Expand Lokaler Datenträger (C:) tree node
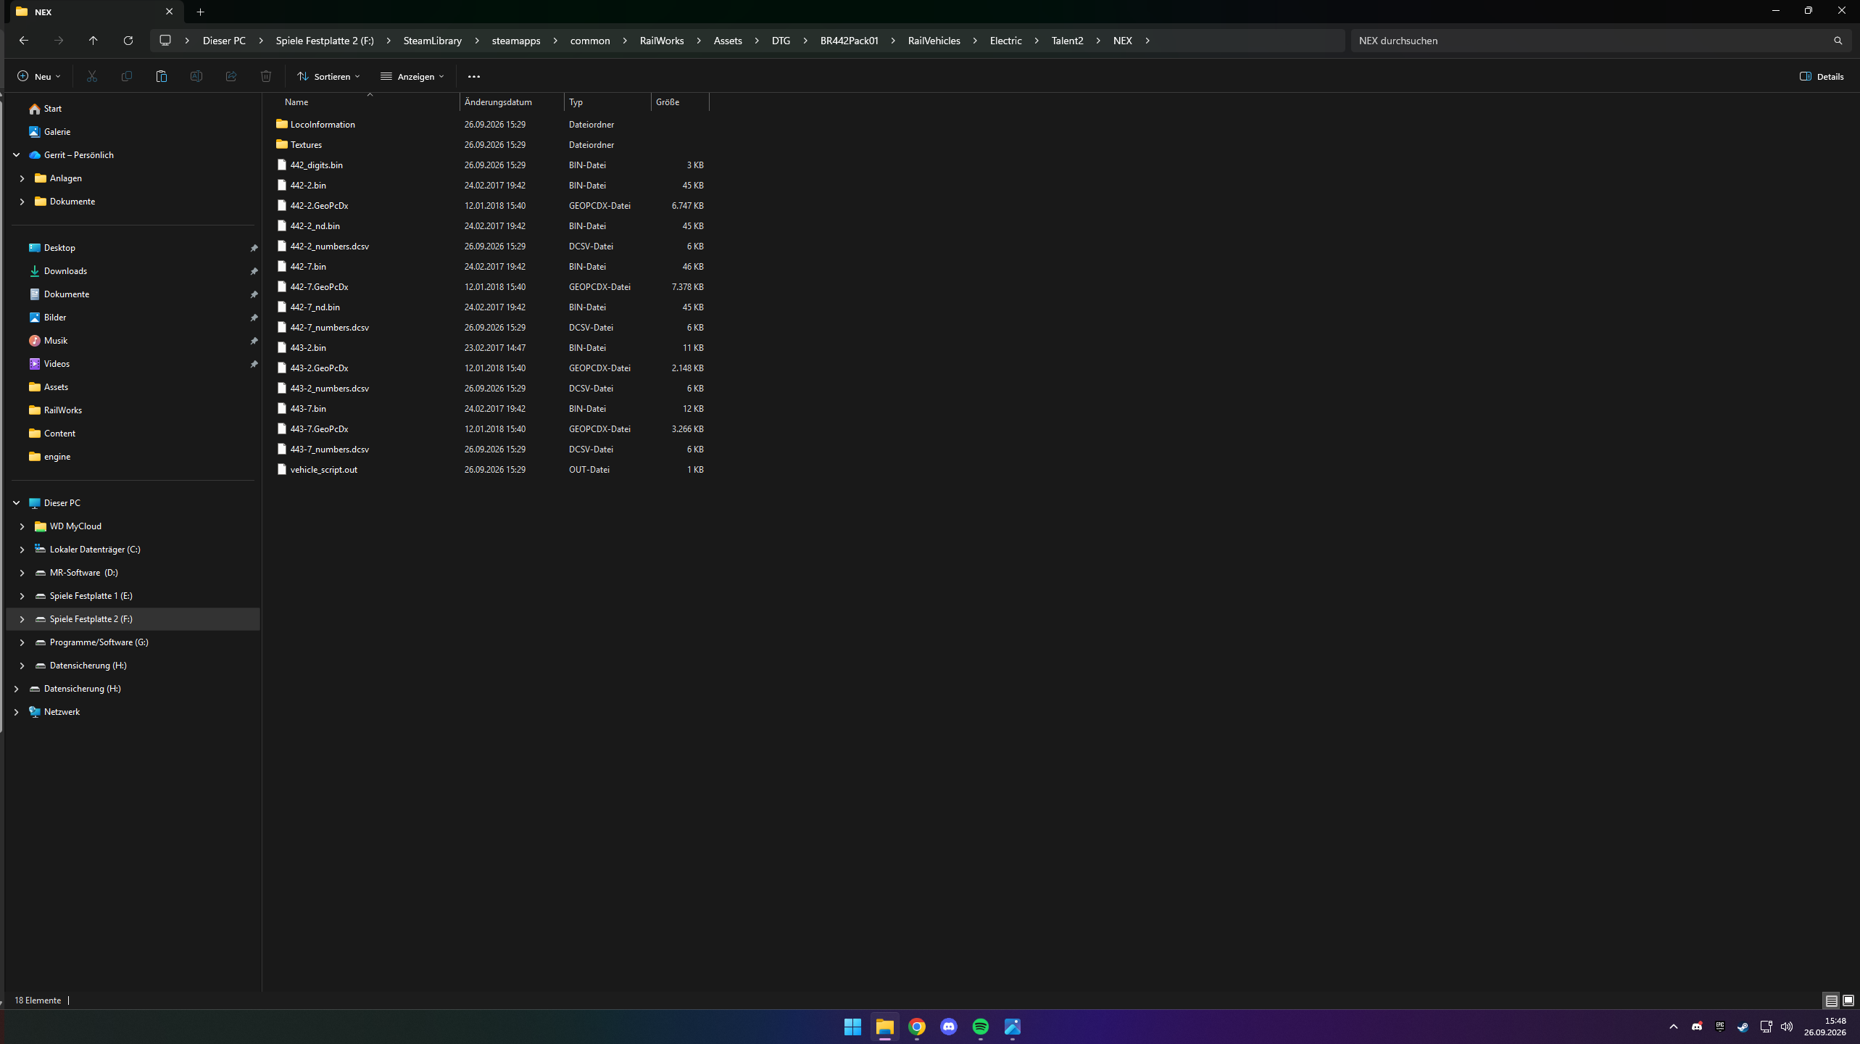The image size is (1860, 1044). 22,550
